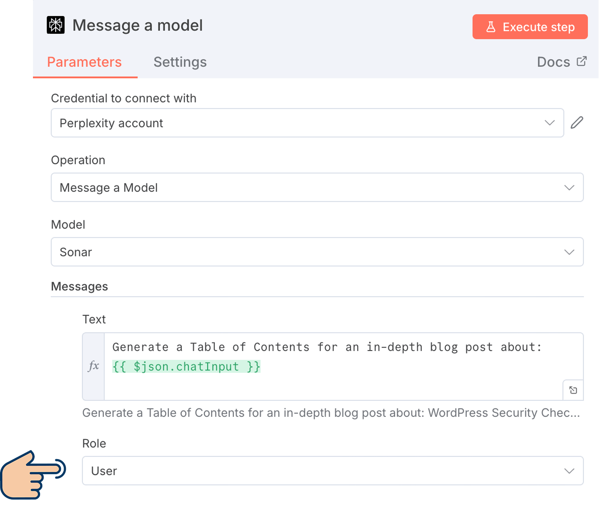Click the flask icon on the Execute step button
599x508 pixels.
click(490, 27)
